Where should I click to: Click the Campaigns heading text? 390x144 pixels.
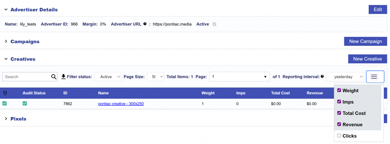point(25,42)
